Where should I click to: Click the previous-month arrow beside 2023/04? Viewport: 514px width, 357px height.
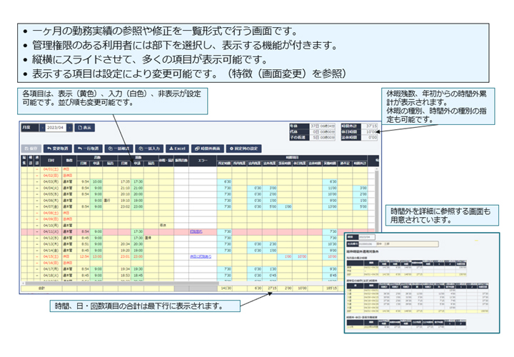(42, 128)
